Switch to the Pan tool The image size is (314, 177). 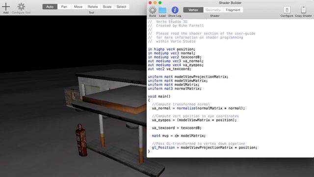click(64, 6)
